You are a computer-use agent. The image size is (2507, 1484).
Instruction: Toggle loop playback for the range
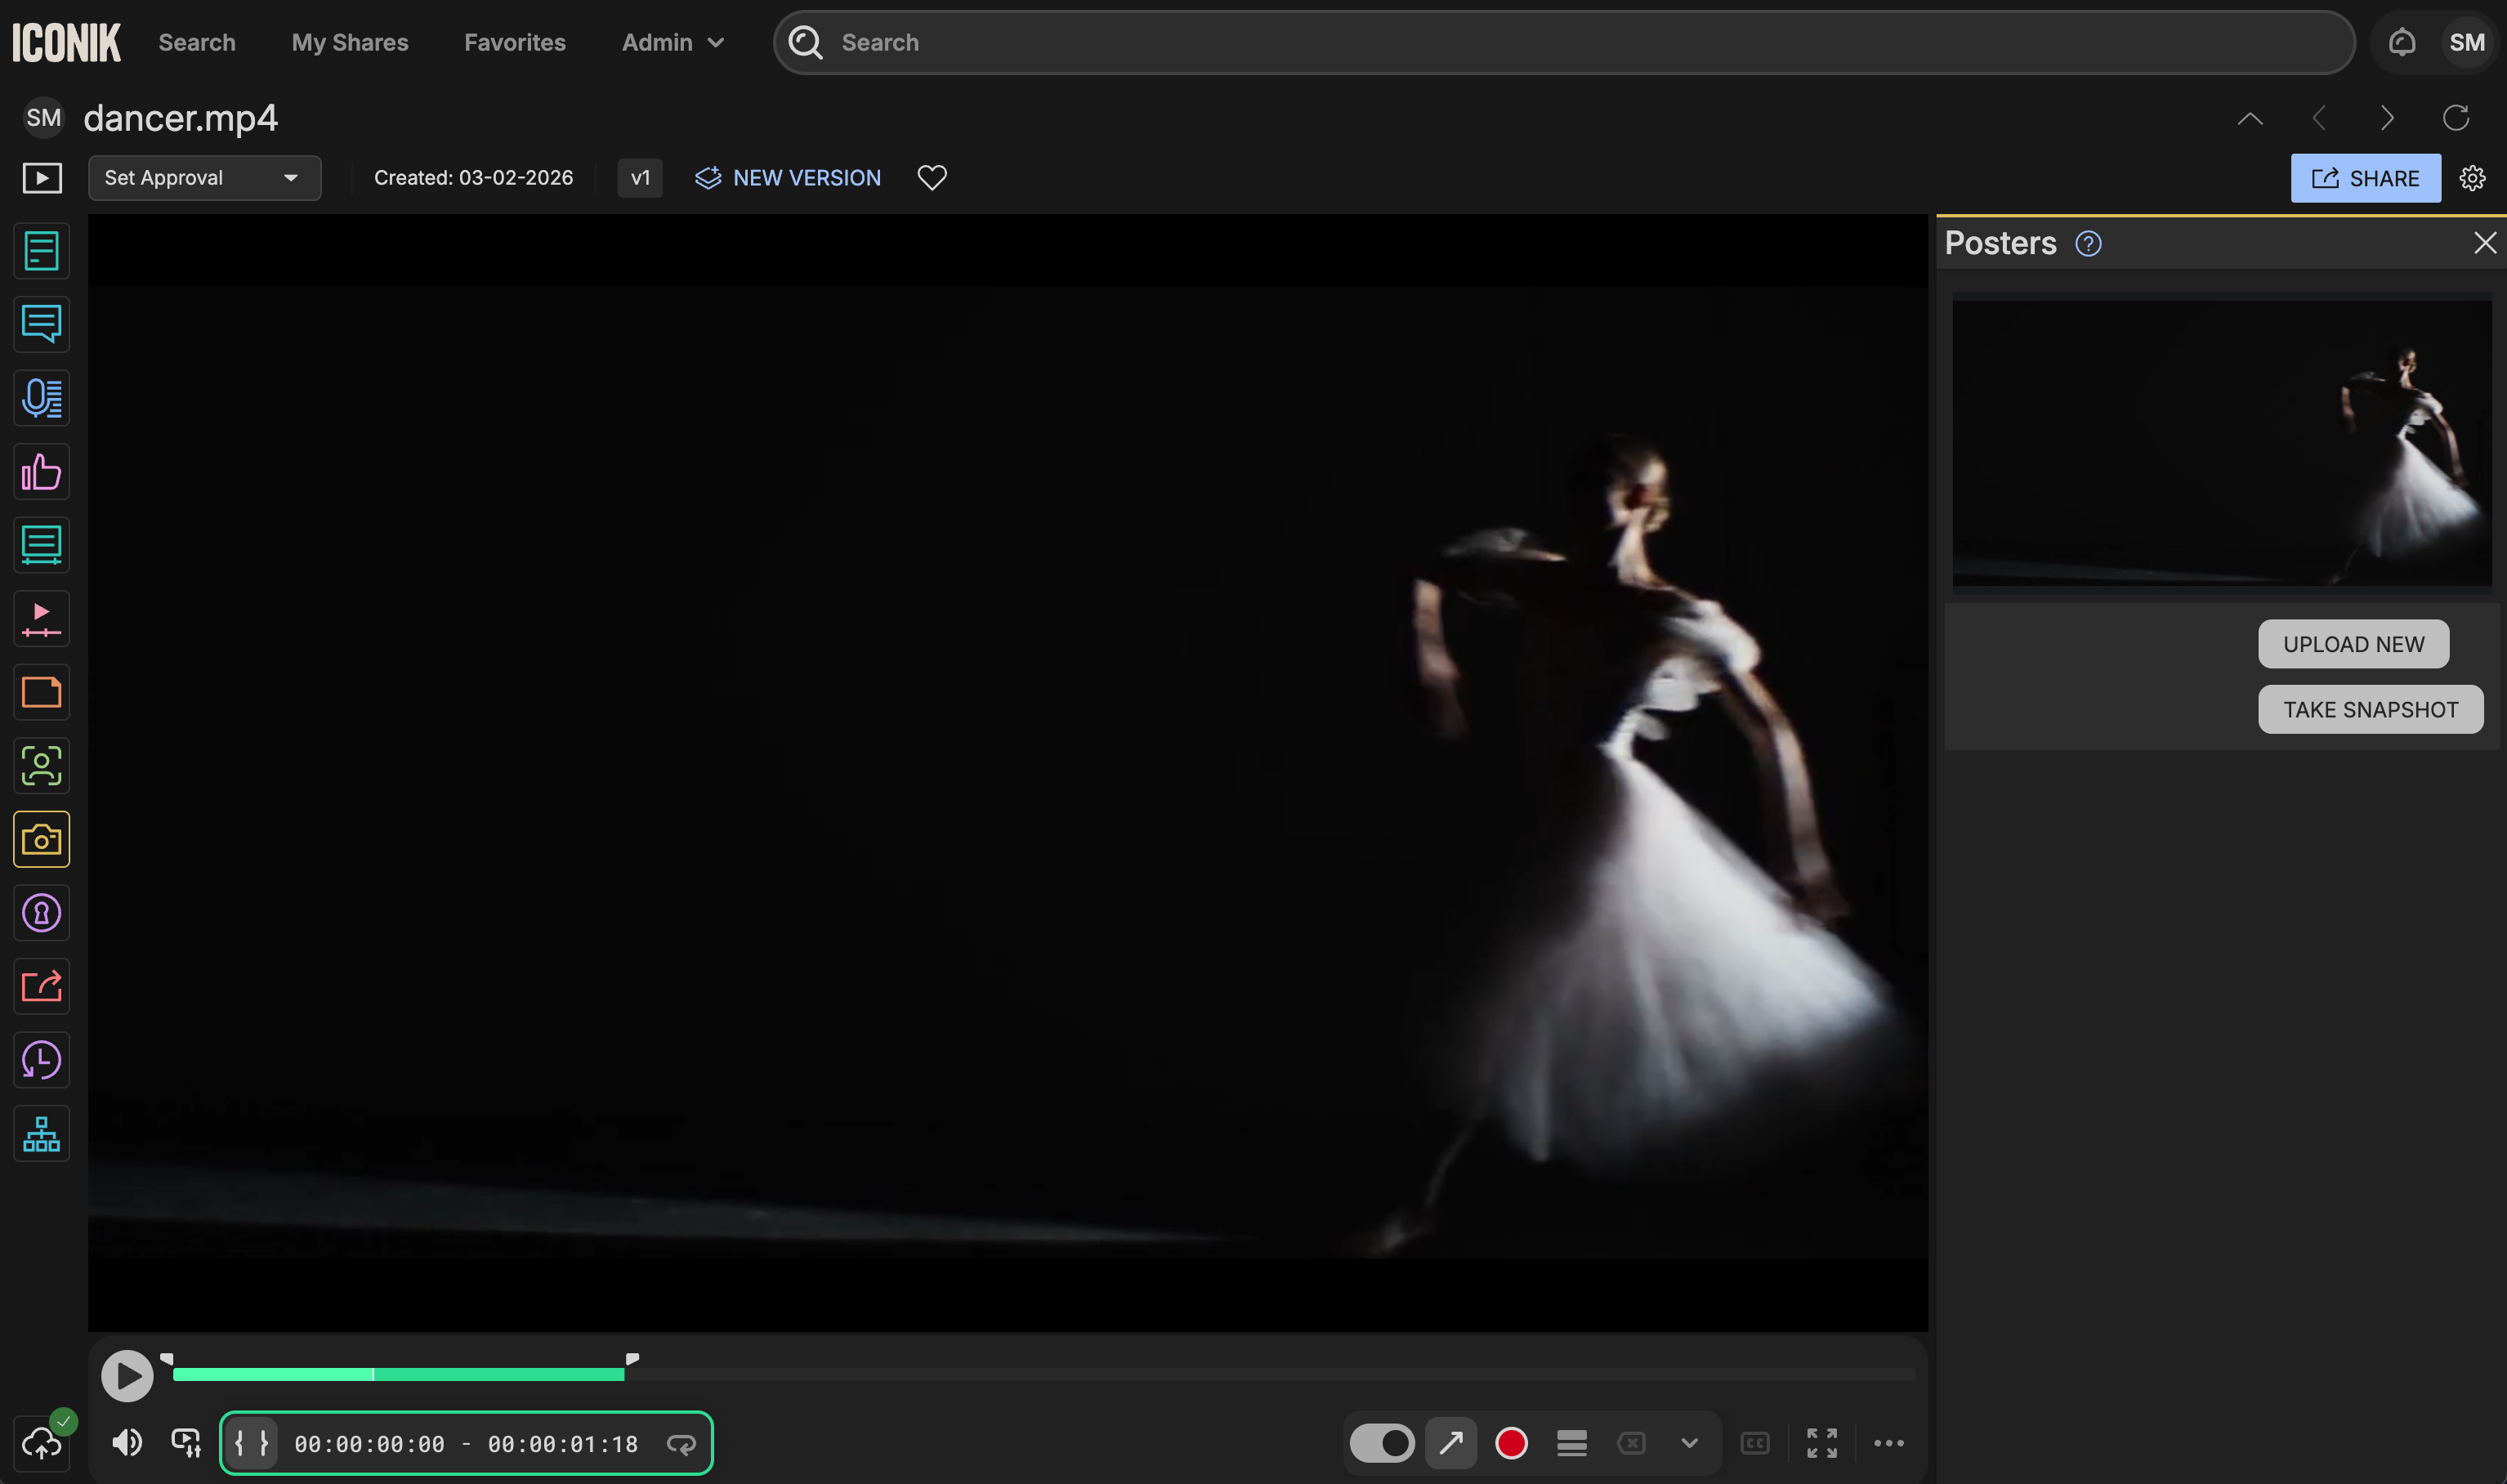[x=681, y=1444]
